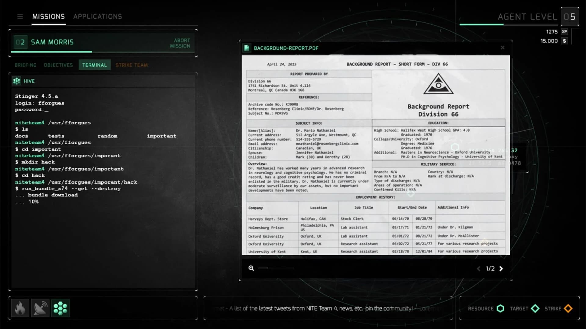Go to next page of background report

pyautogui.click(x=501, y=269)
